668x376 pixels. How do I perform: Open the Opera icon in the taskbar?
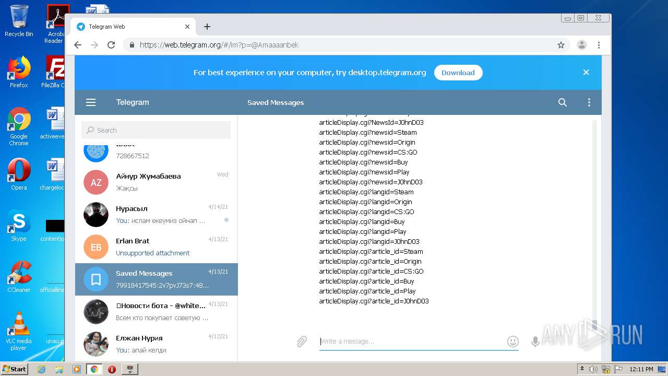coord(112,369)
